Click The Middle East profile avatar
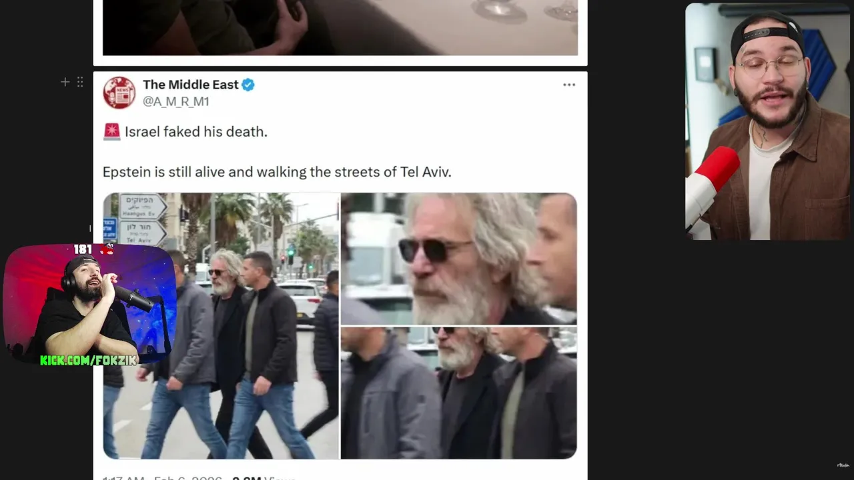 click(119, 93)
